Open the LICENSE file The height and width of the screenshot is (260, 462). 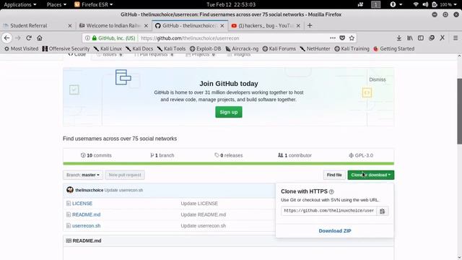pyautogui.click(x=82, y=204)
